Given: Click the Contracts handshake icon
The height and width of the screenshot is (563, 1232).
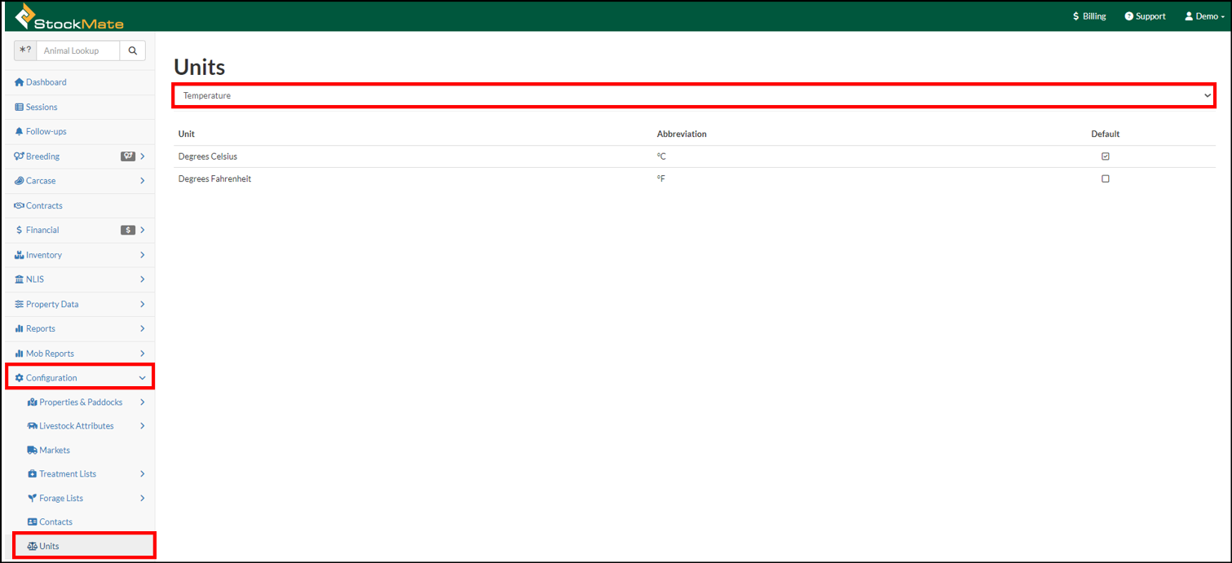Looking at the screenshot, I should click(x=20, y=205).
